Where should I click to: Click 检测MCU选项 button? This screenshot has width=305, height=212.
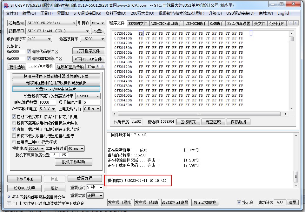click(24, 188)
